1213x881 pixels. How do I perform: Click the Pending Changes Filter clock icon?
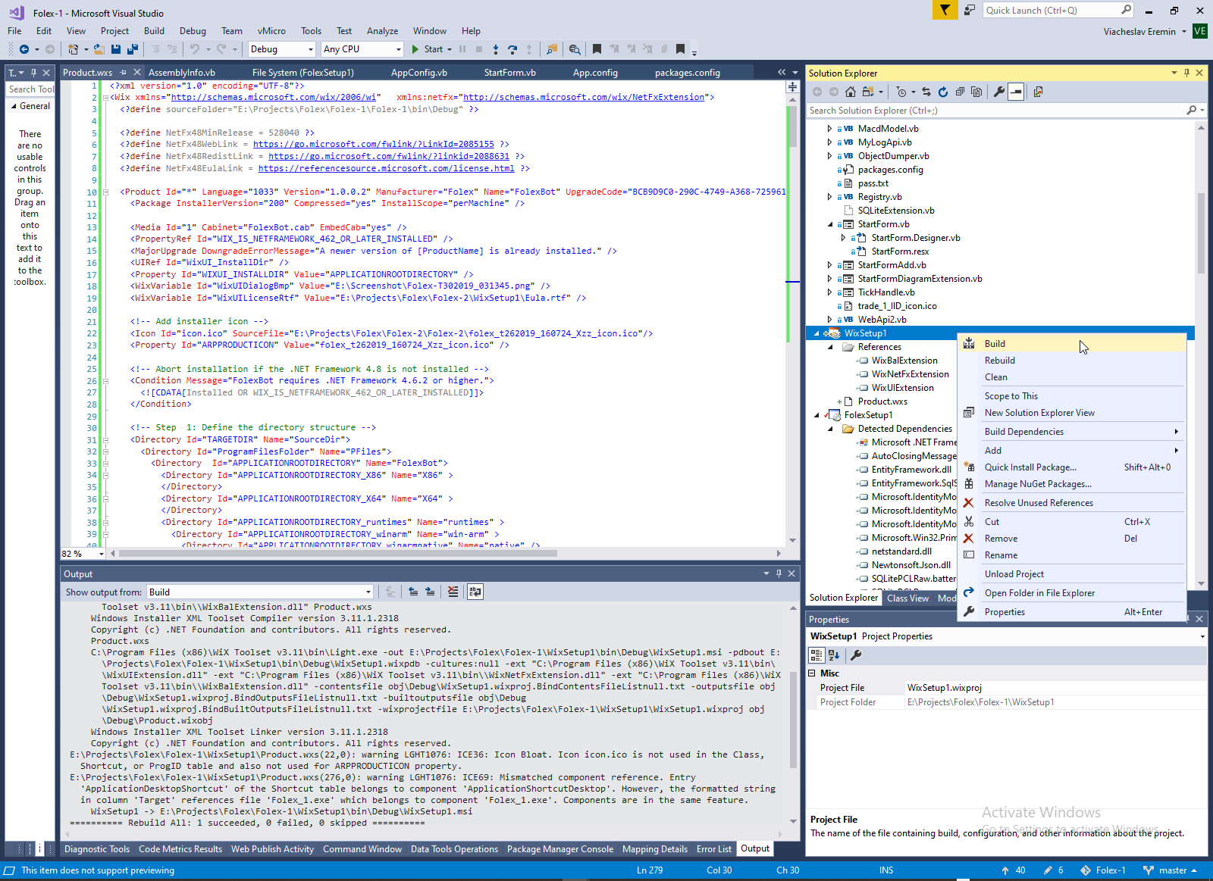coord(901,92)
